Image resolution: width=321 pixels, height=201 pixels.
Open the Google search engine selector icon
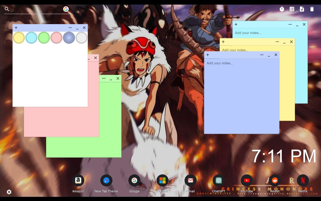(x=66, y=9)
